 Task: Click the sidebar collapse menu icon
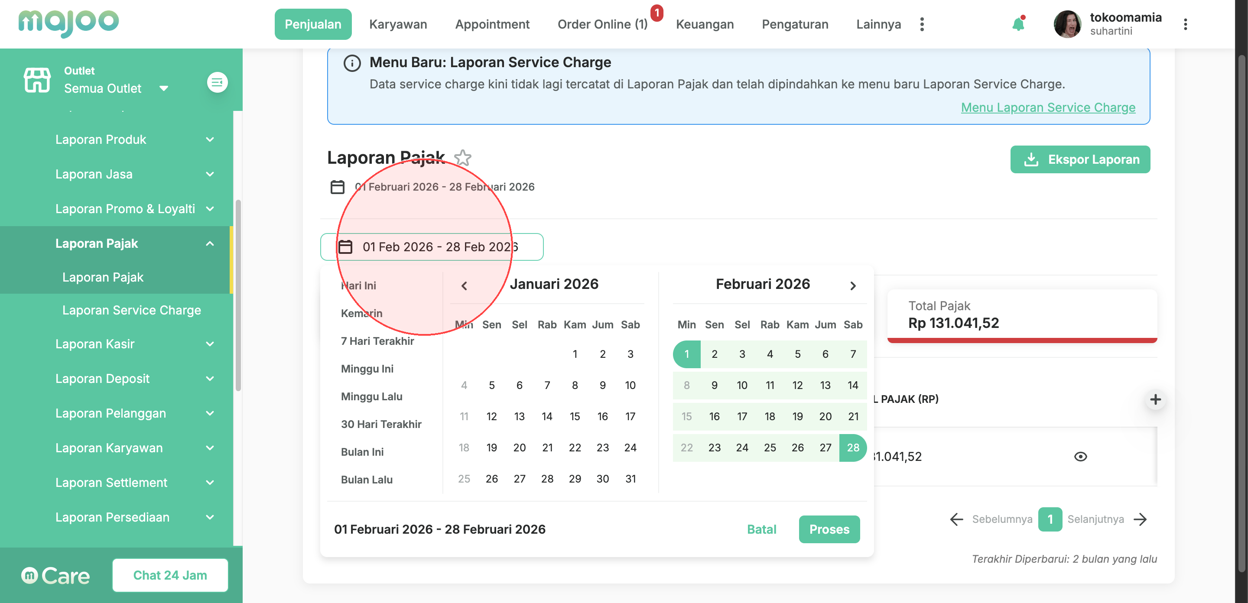(x=217, y=82)
